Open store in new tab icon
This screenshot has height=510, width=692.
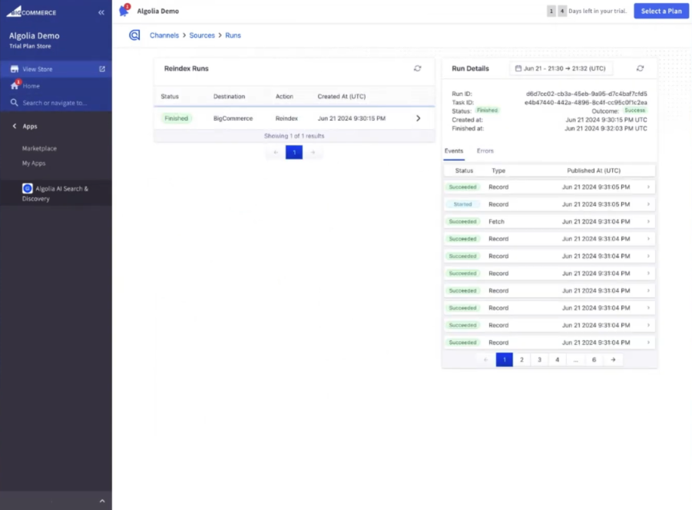[102, 69]
